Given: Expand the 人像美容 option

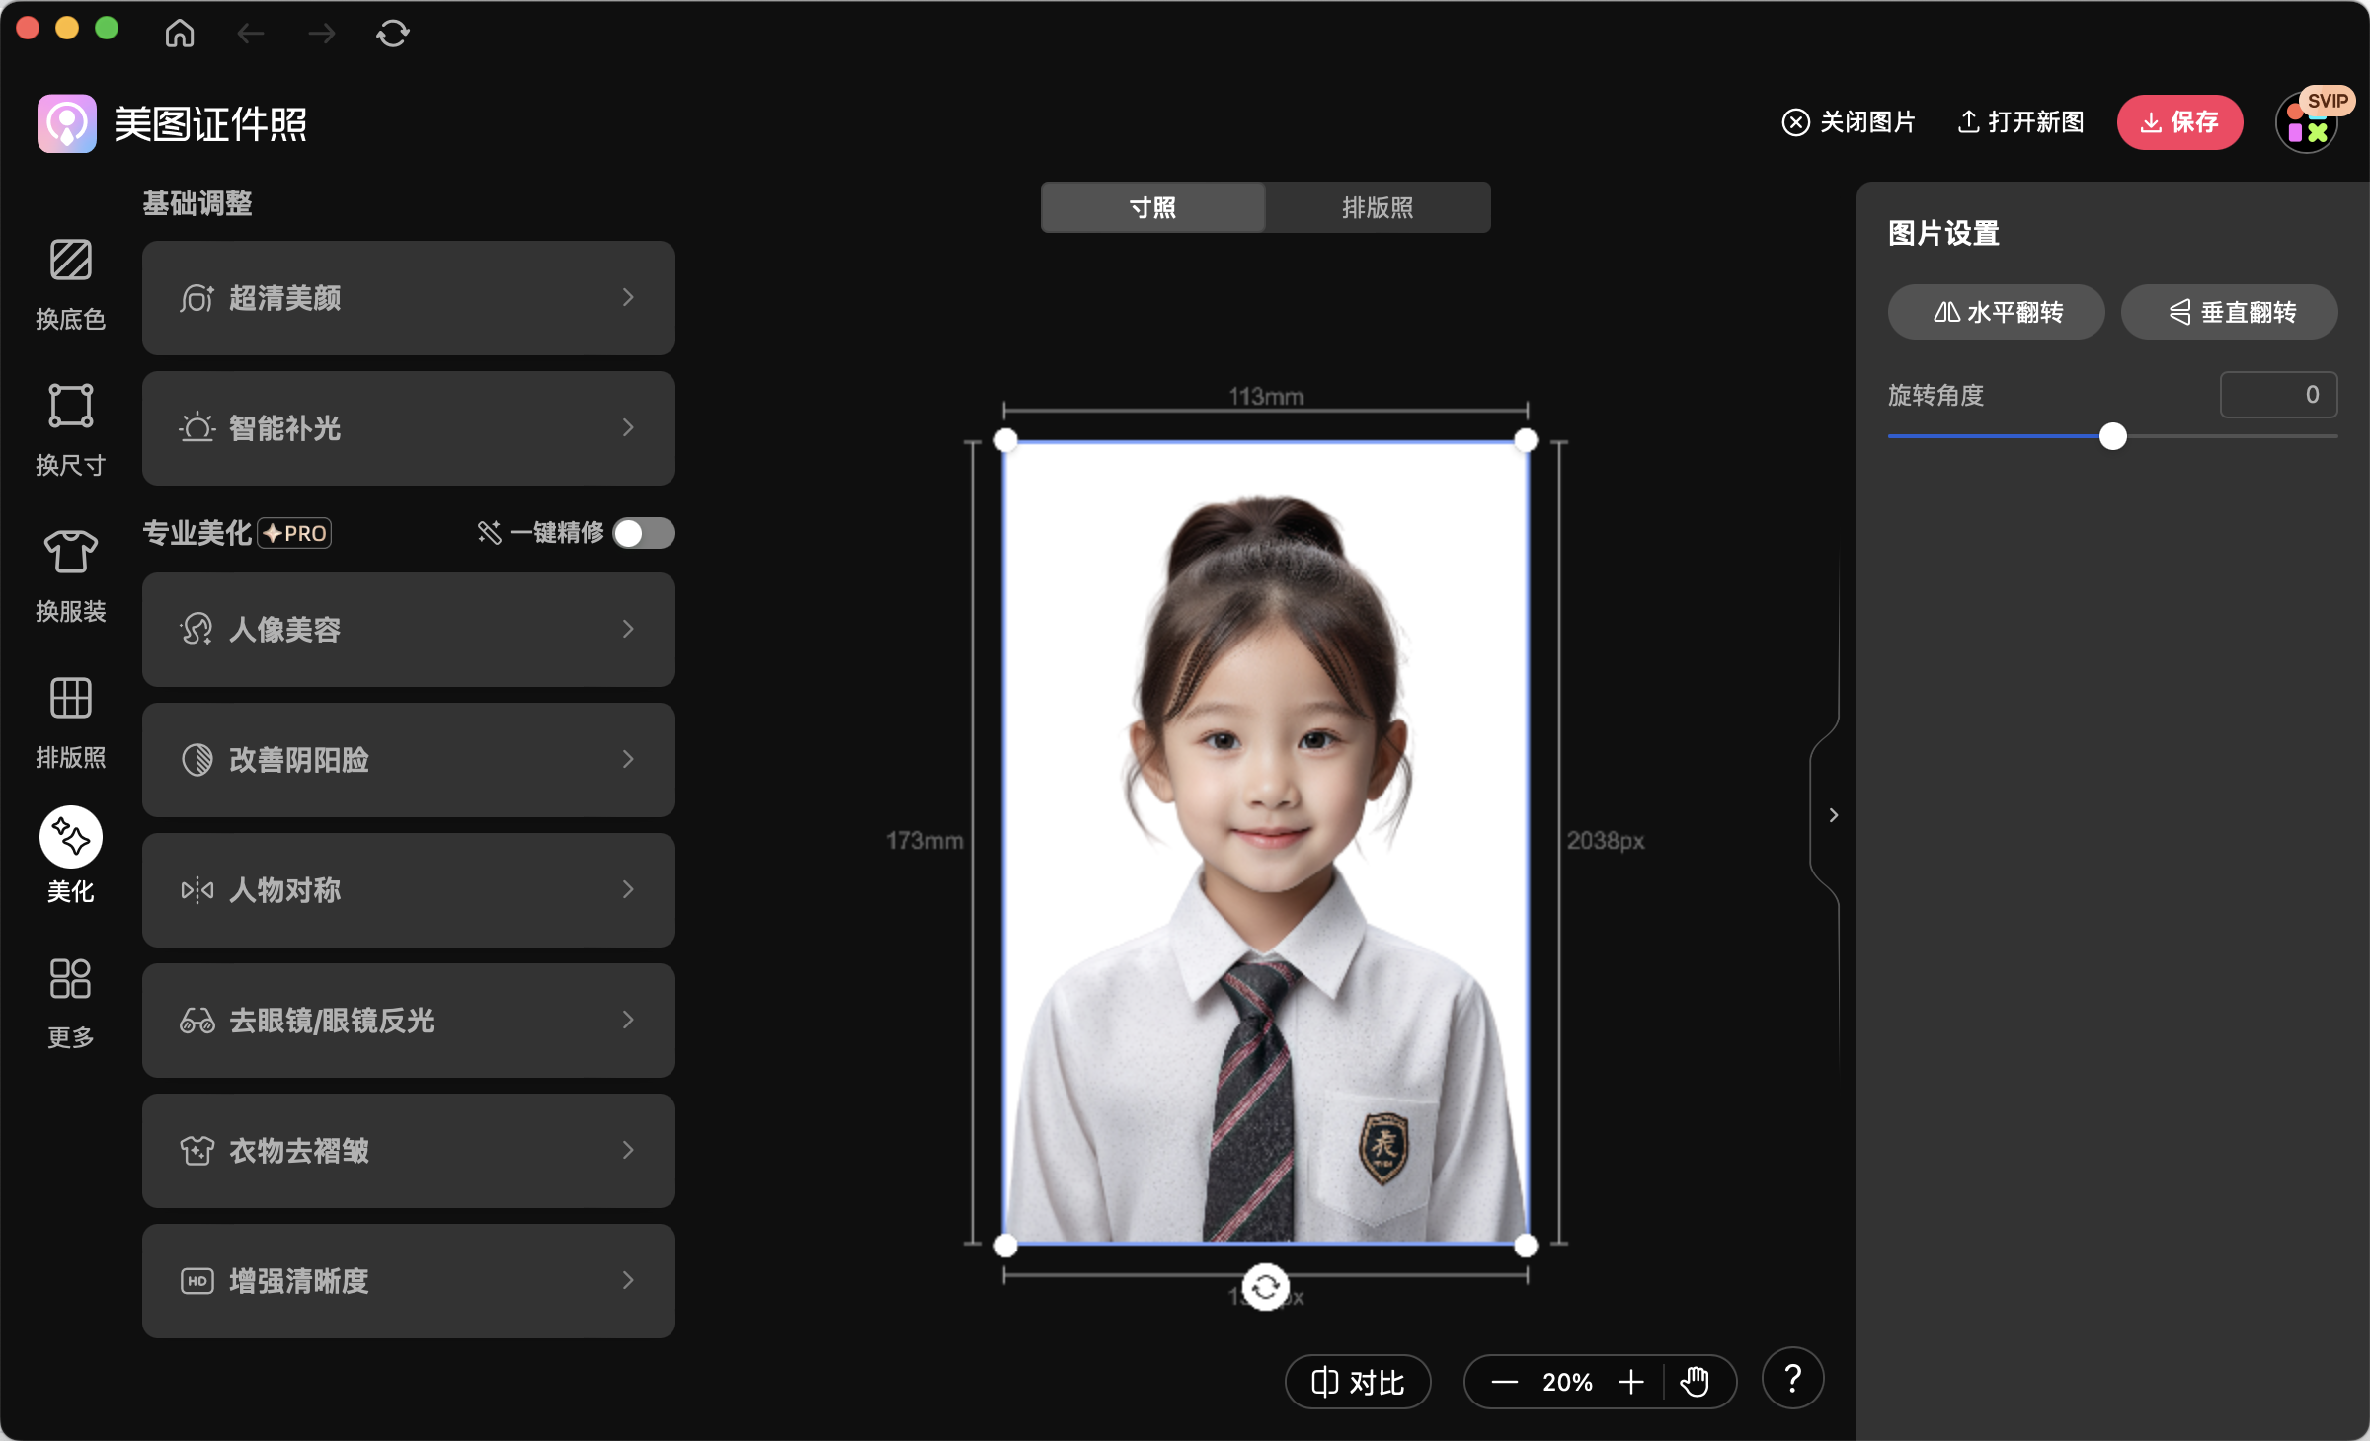Looking at the screenshot, I should (x=408, y=630).
